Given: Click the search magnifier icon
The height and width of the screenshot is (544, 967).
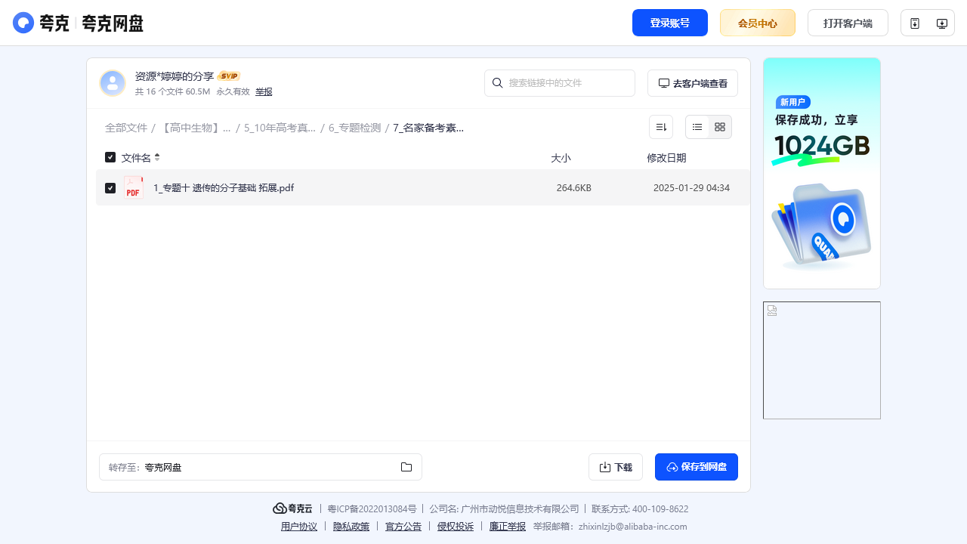Looking at the screenshot, I should pos(498,83).
